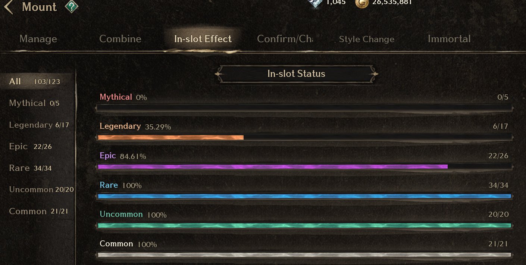Open the Confirm/Change tab
Image resolution: width=526 pixels, height=265 pixels.
[285, 39]
